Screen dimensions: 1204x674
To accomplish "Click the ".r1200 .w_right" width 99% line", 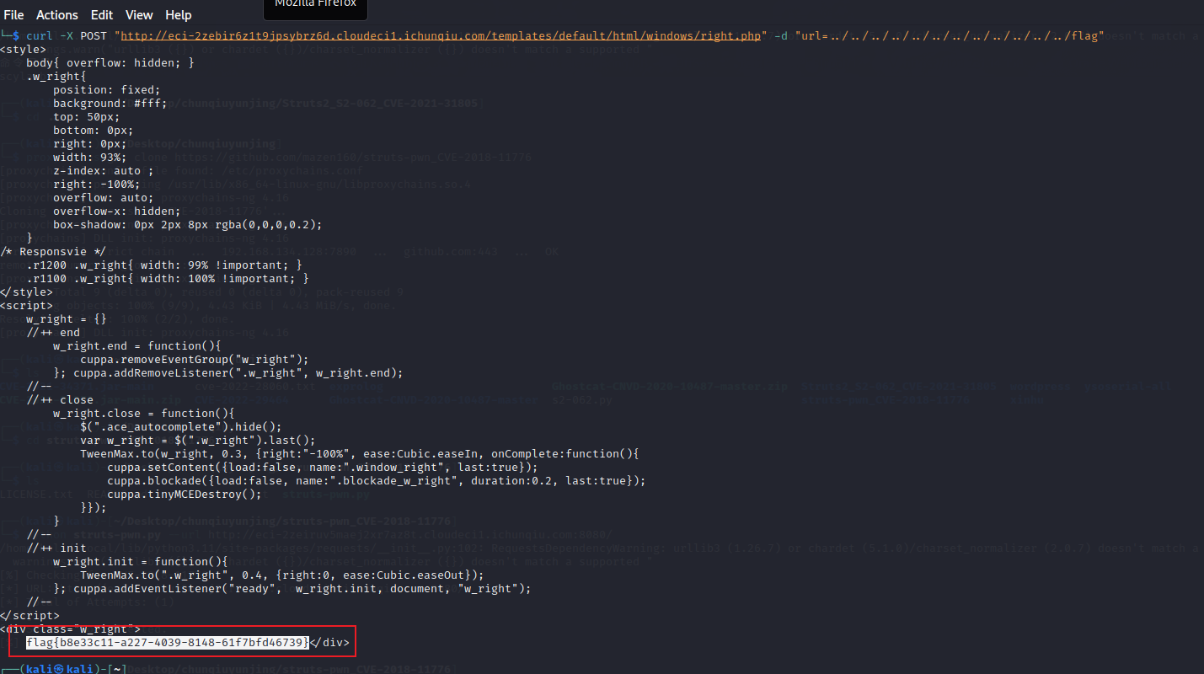I will click(164, 265).
